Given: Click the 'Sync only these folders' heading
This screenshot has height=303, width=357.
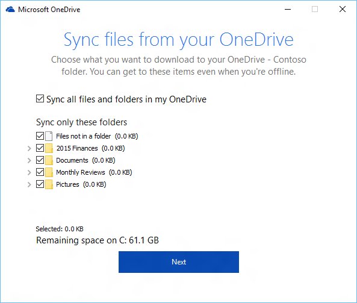Looking at the screenshot, I should coord(81,122).
